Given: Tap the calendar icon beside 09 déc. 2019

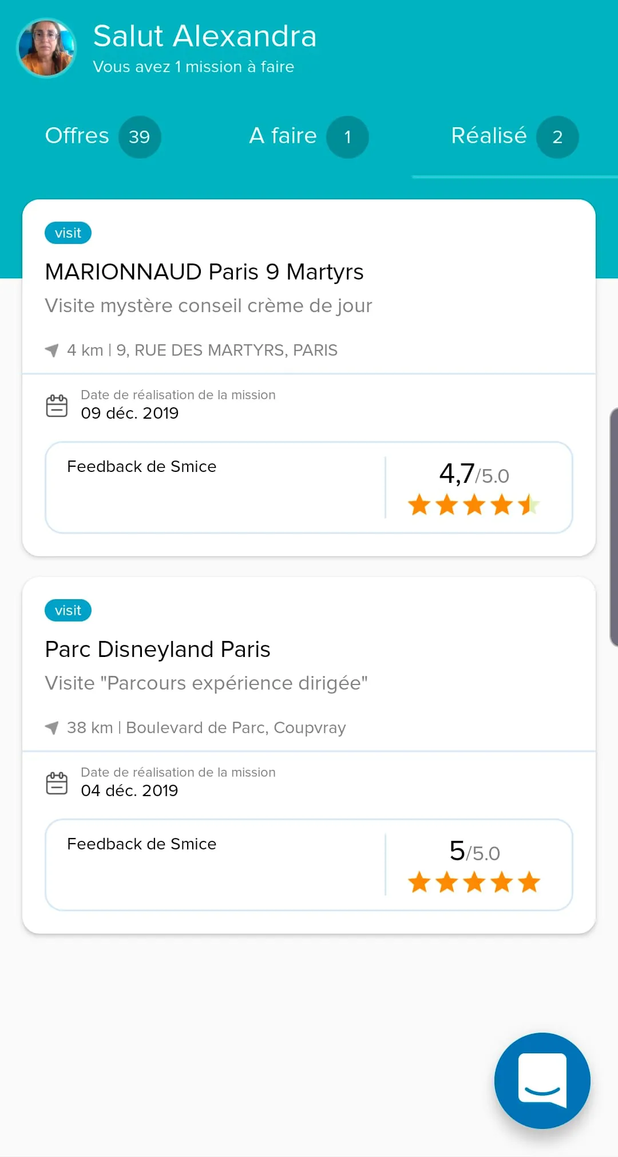Looking at the screenshot, I should [57, 405].
